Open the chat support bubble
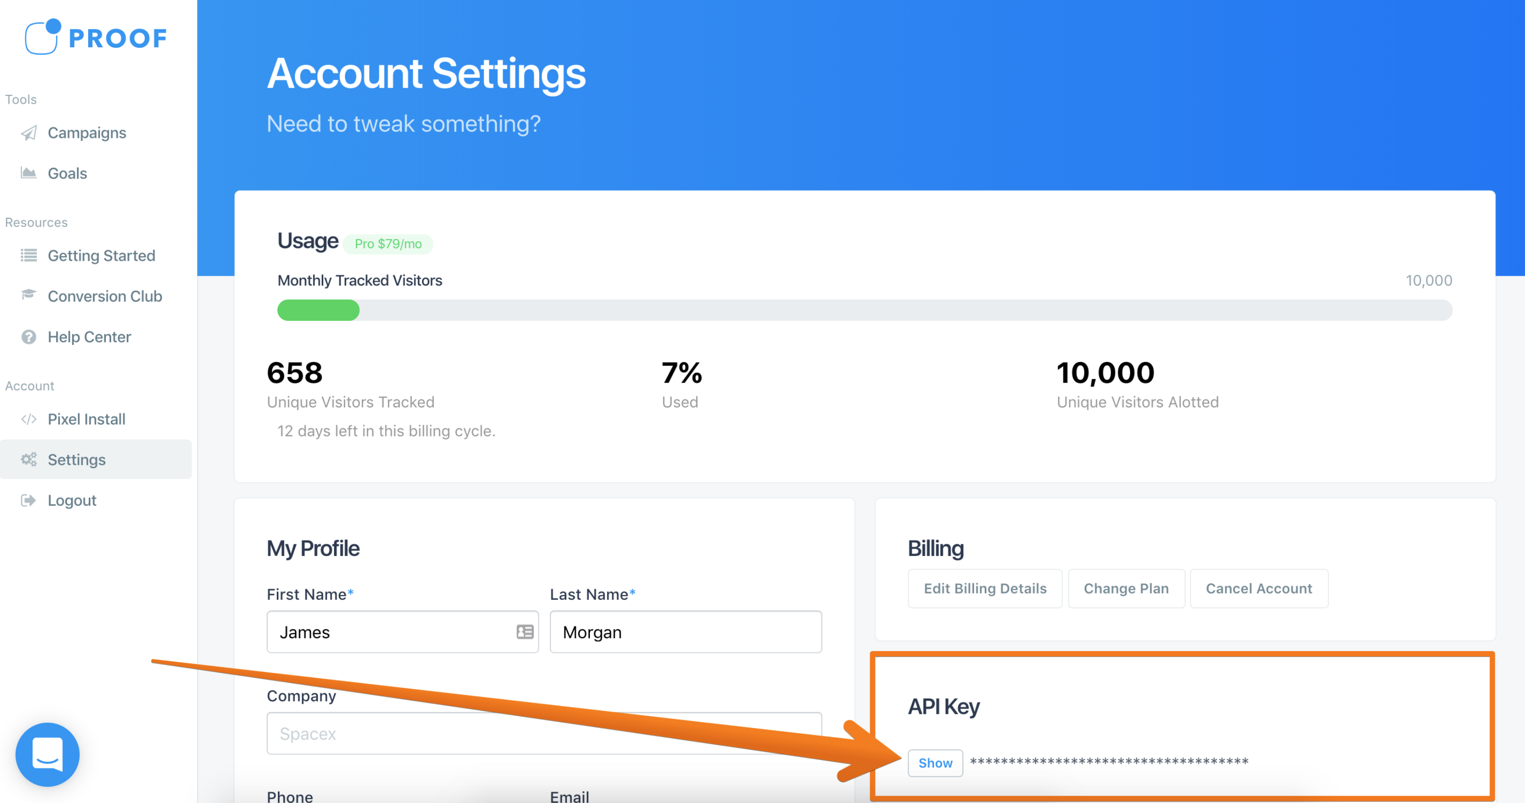1525x803 pixels. point(47,754)
